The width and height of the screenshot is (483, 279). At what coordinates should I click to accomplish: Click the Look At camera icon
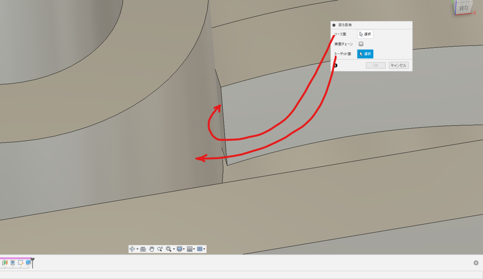pos(143,249)
